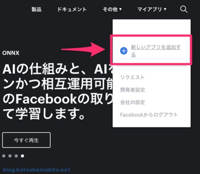Collapse the マイアプリ dropdown menu
This screenshot has height=174, width=200.
(152, 9)
